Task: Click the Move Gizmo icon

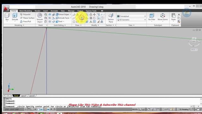Action: (x=163, y=17)
